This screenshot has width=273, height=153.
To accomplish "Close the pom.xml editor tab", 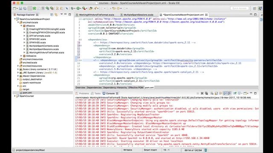I will pyautogui.click(x=206, y=15).
